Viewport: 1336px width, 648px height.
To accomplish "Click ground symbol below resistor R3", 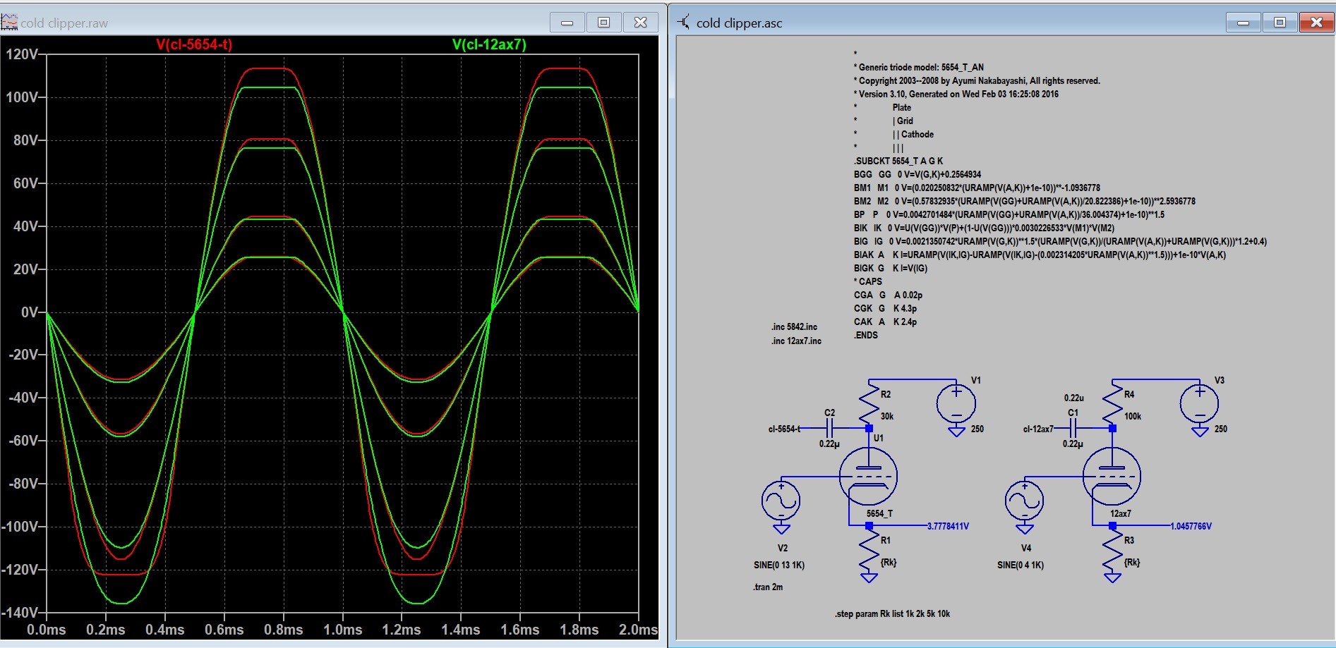I will tap(1112, 577).
